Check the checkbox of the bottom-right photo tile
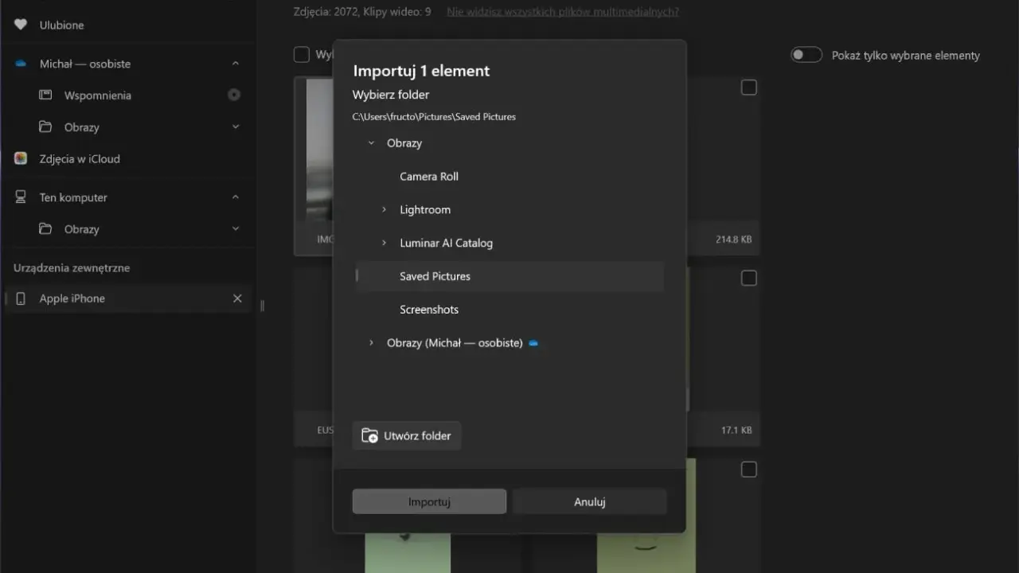This screenshot has width=1019, height=573. [x=749, y=470]
